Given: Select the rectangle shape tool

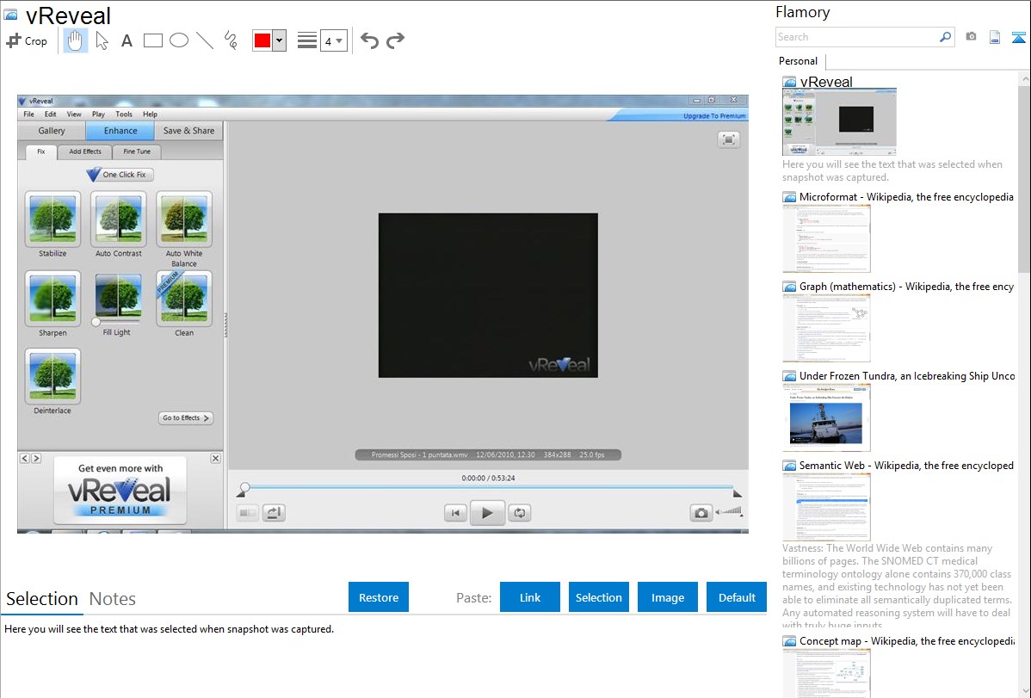Looking at the screenshot, I should (x=153, y=40).
